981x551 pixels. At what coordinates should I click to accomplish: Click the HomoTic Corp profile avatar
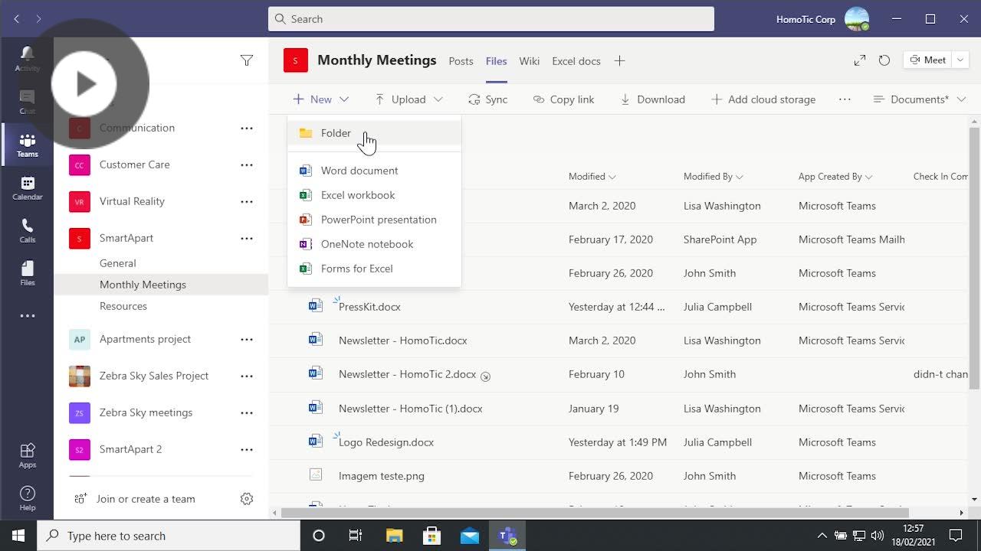click(857, 19)
